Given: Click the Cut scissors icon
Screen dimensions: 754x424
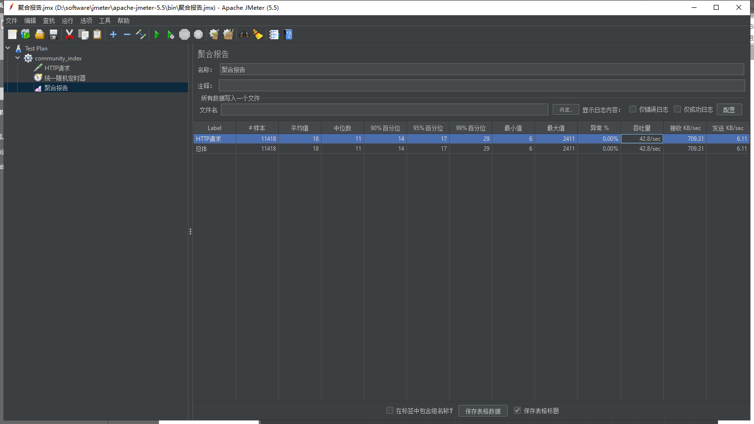Looking at the screenshot, I should pyautogui.click(x=69, y=34).
